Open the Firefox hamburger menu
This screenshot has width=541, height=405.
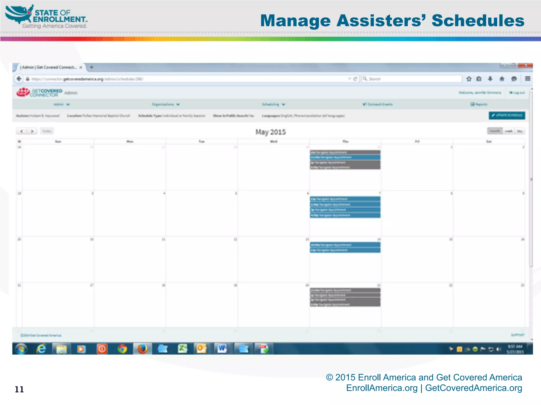coord(528,79)
